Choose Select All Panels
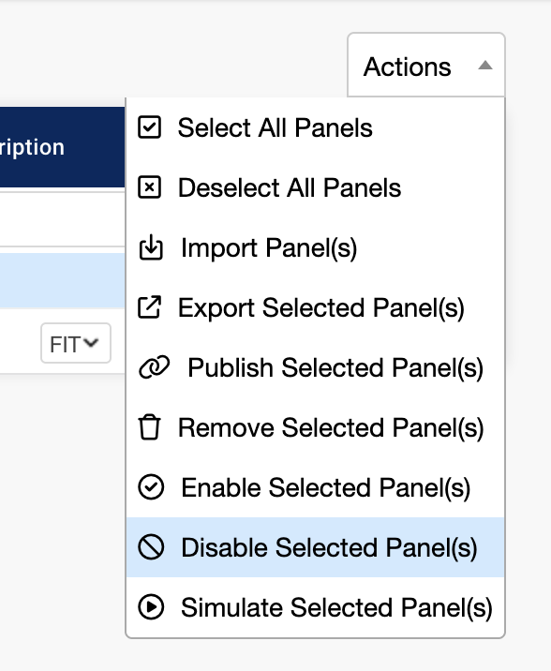The height and width of the screenshot is (671, 551). (x=316, y=127)
